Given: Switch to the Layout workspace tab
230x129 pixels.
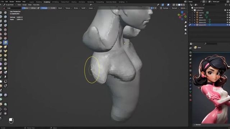Looking at the screenshot, I should tap(32, 2).
